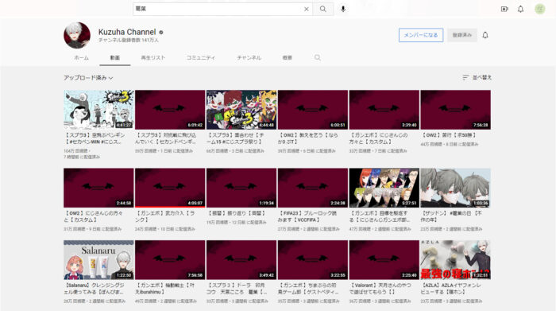Click title 【ガンエボ】武力介入

coord(165,216)
